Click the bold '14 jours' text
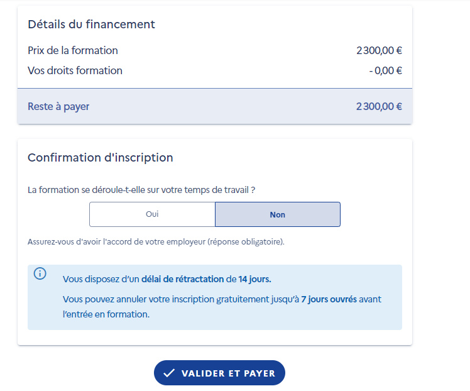Screen dimensions: 470x391 click(254, 279)
